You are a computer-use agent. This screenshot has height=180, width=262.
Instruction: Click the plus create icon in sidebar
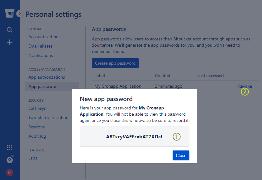coord(10,42)
